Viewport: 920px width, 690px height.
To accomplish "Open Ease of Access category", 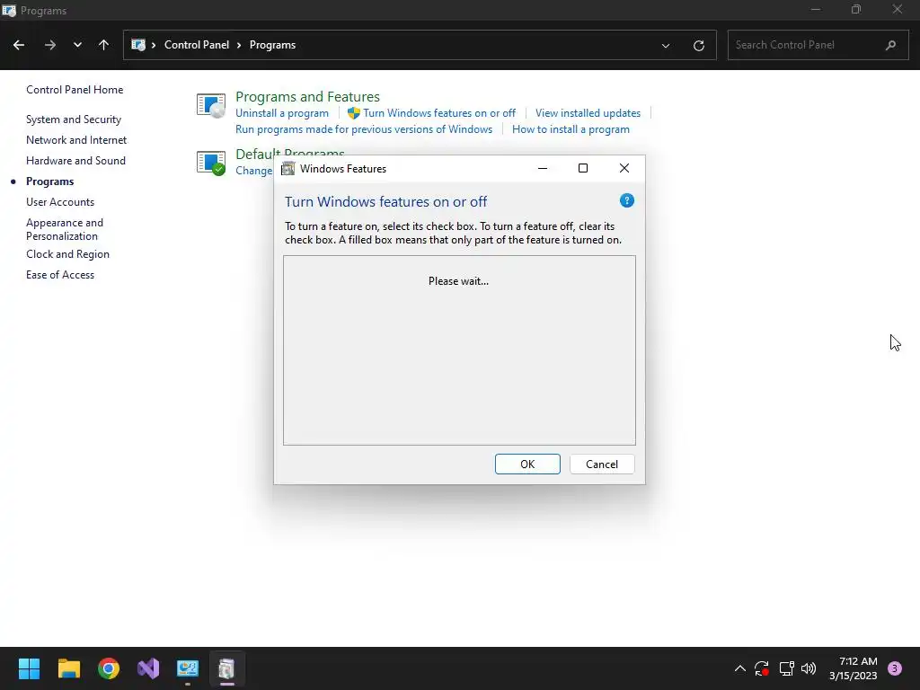I will (x=60, y=275).
